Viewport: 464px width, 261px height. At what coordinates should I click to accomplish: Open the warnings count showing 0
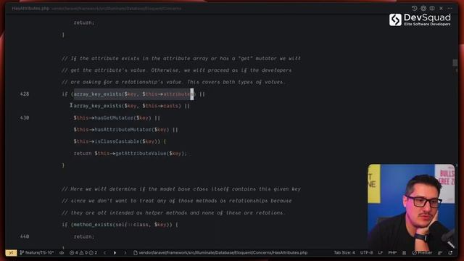click(x=83, y=253)
